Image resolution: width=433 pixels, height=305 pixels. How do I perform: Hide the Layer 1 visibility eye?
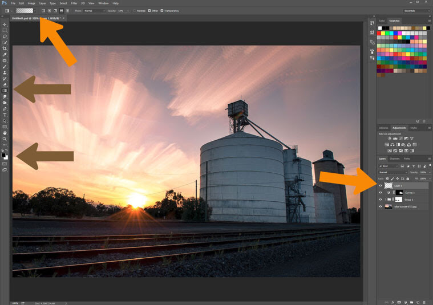pos(381,186)
